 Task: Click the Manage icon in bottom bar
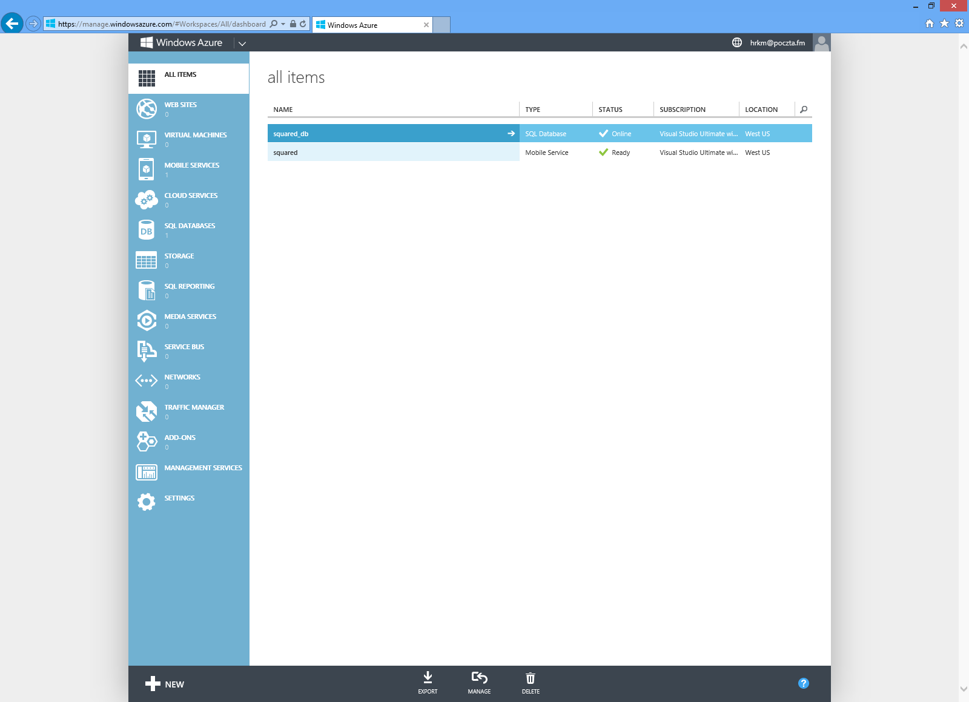pyautogui.click(x=479, y=677)
